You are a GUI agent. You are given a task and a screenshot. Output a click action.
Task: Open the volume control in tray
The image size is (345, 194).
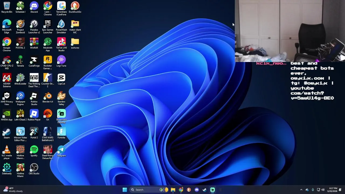(x=323, y=190)
